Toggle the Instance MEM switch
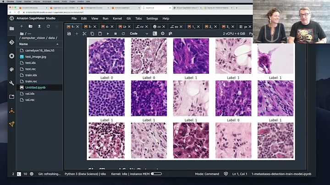Viewport: 330px width, 185px height. point(156,174)
